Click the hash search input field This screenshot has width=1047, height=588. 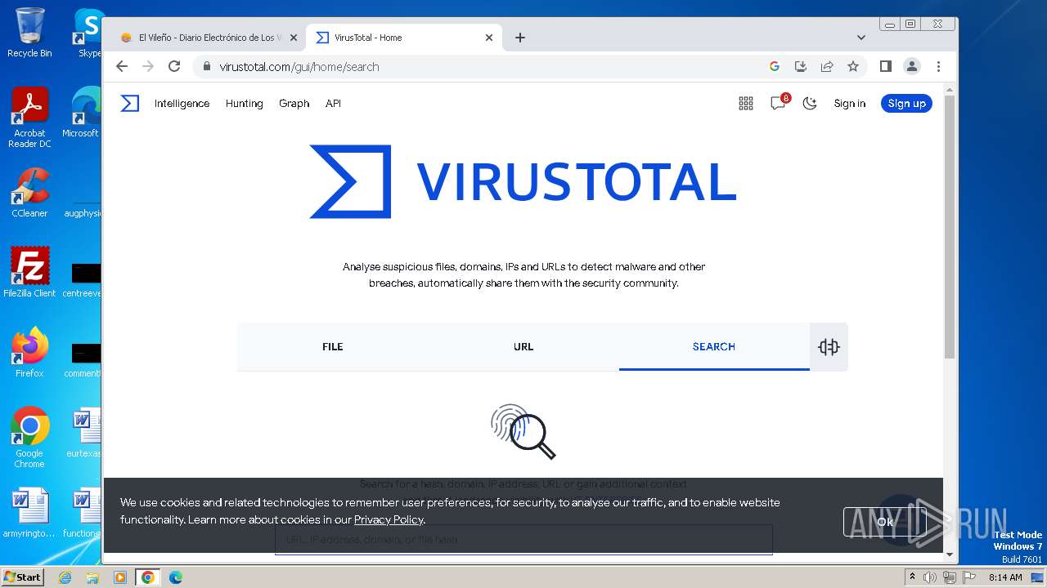click(x=523, y=540)
